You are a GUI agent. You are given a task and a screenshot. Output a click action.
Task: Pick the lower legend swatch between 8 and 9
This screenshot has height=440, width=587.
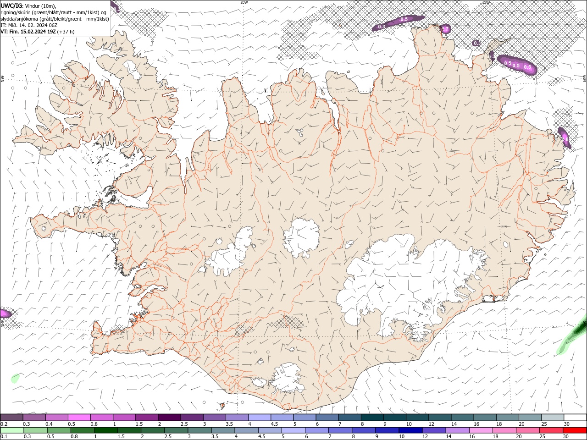click(x=364, y=430)
